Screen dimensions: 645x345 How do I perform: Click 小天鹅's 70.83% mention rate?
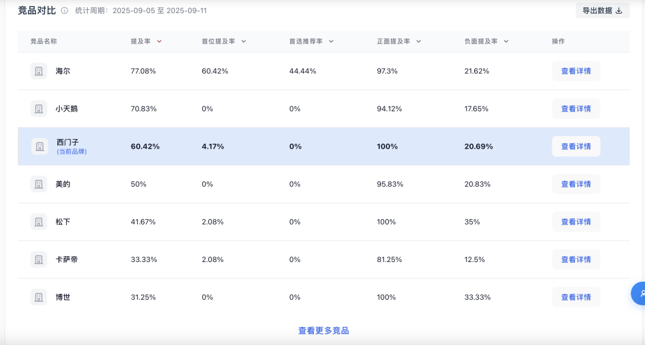143,109
